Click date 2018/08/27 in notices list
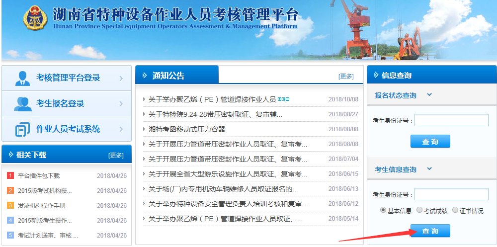This screenshot has height=247, width=497. [343, 114]
